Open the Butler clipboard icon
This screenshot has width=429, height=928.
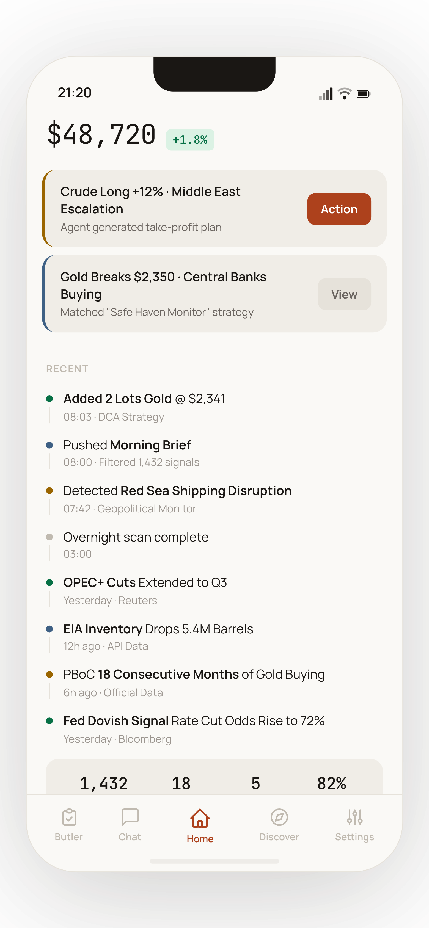click(x=69, y=817)
